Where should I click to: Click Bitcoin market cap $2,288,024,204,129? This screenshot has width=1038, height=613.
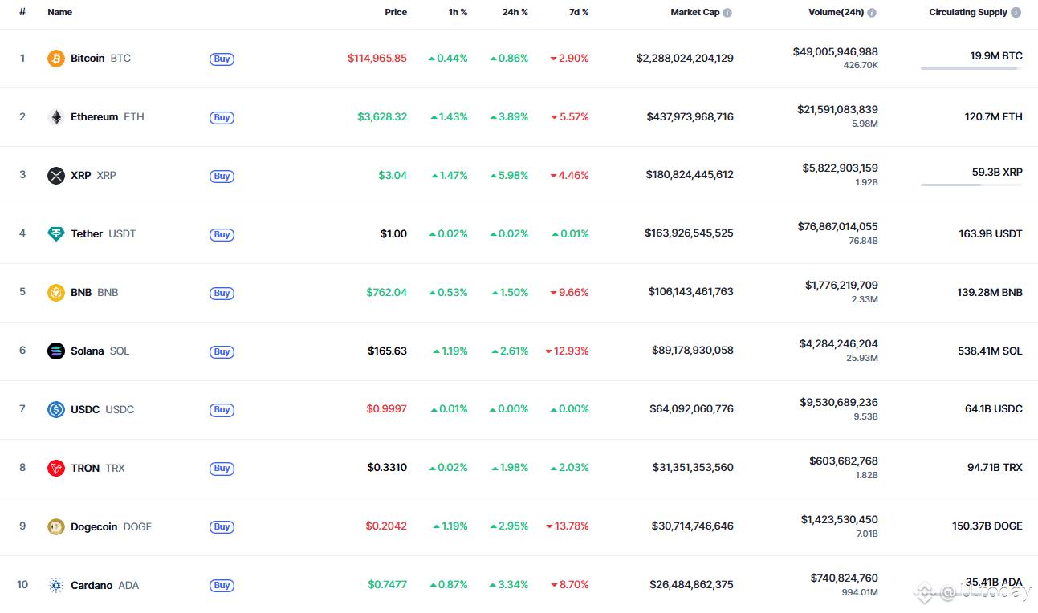685,59
